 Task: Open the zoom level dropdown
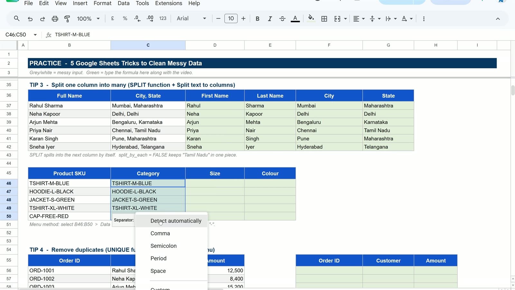(88, 19)
